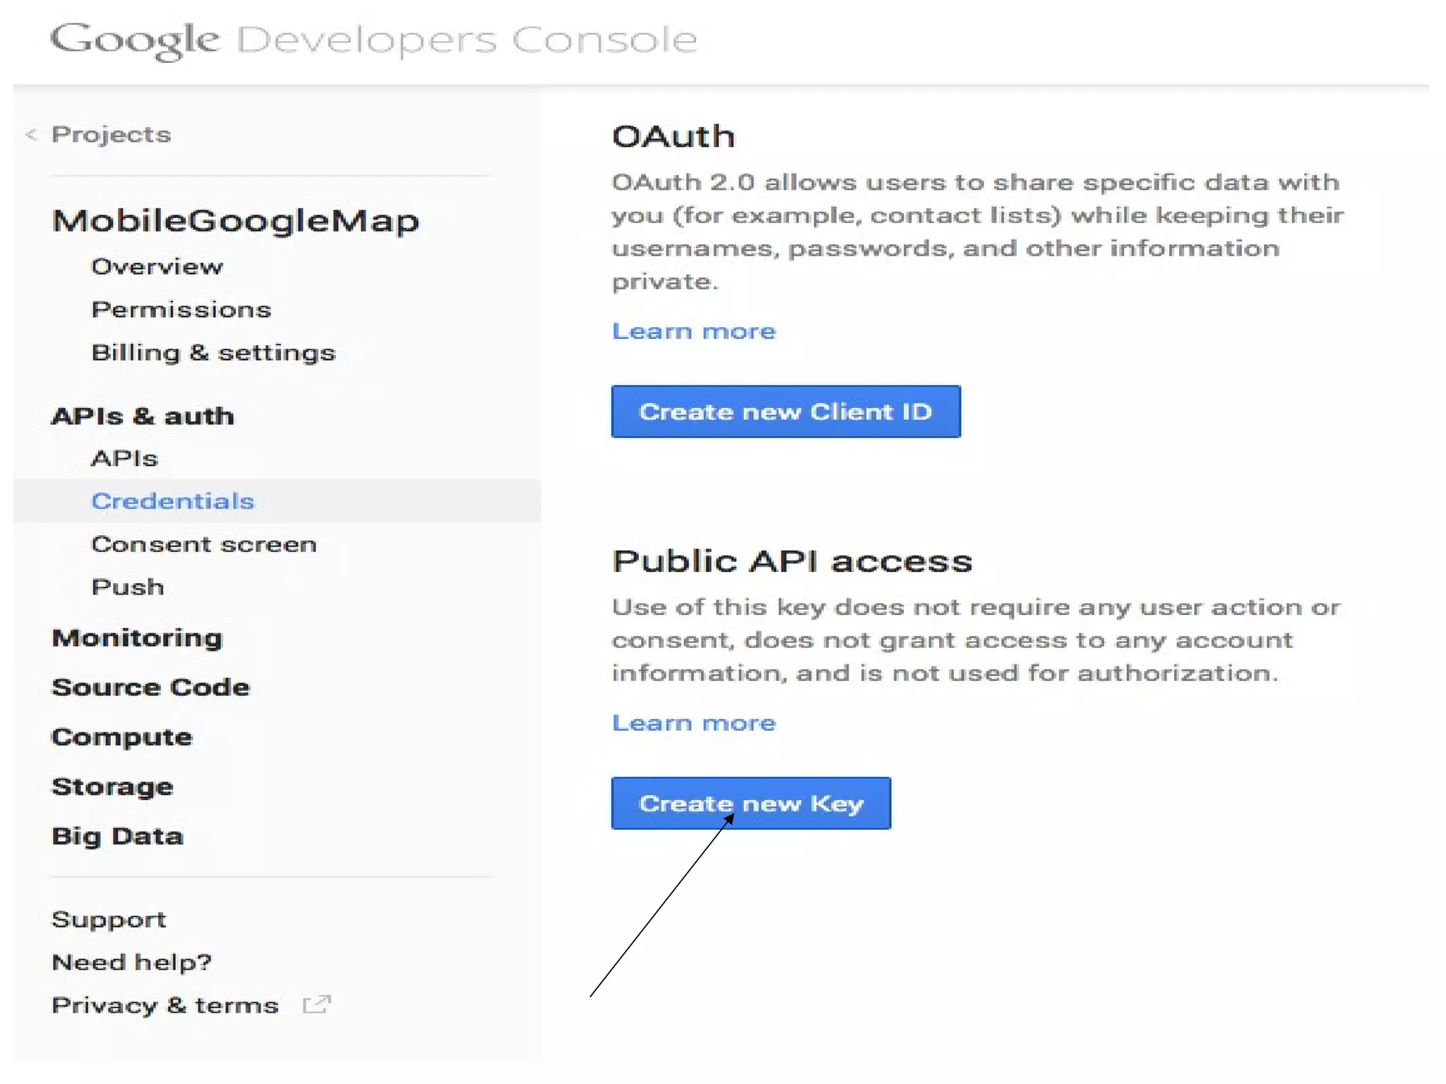1446x1084 pixels.
Task: Click Learn more under OAuth
Action: 693,331
